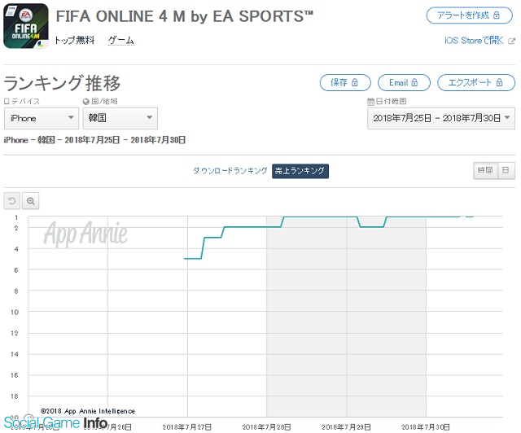Switch to the ダウンロードランキング tab
Image resolution: width=521 pixels, height=433 pixels.
pos(230,171)
